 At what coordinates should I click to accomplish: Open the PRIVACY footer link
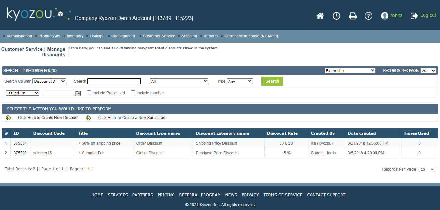[x=250, y=195]
